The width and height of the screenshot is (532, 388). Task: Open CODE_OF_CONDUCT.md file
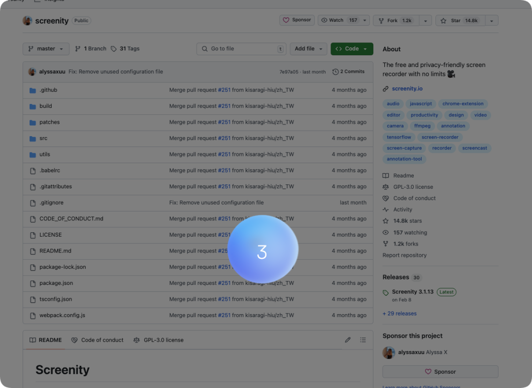71,219
